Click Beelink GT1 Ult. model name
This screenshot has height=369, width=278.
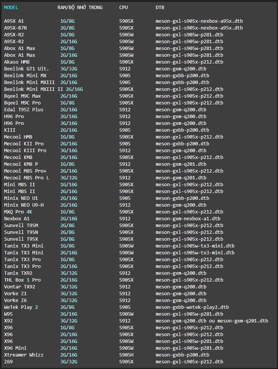(26, 69)
